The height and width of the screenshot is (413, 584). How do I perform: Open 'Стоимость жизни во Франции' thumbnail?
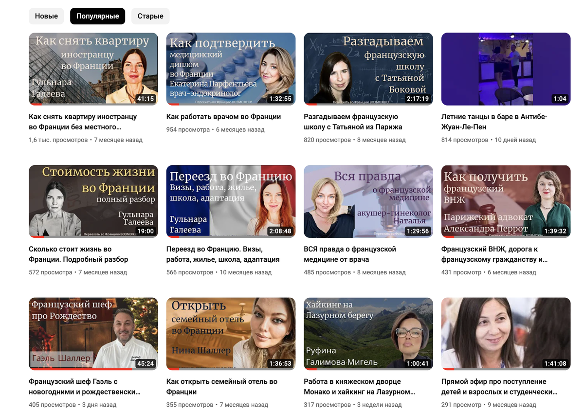pyautogui.click(x=93, y=201)
